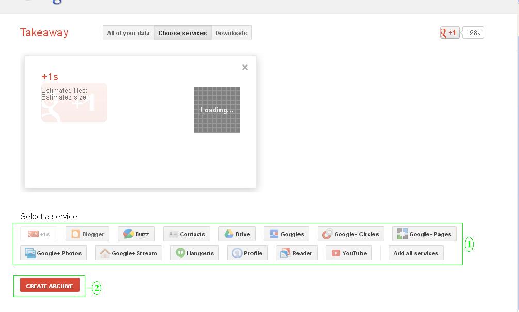Go to the Downloads tab
This screenshot has width=519, height=312.
231,33
